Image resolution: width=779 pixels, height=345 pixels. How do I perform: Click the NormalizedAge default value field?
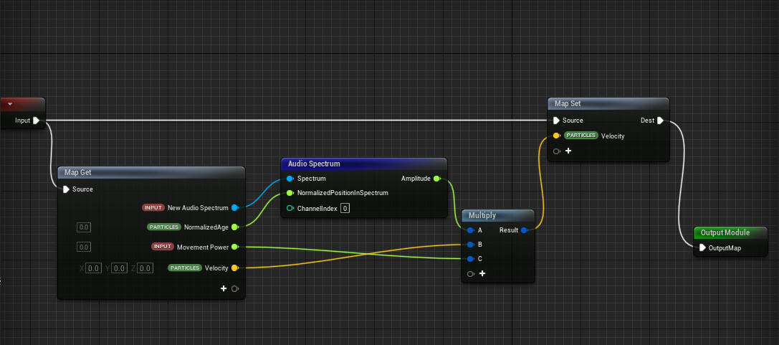click(84, 227)
